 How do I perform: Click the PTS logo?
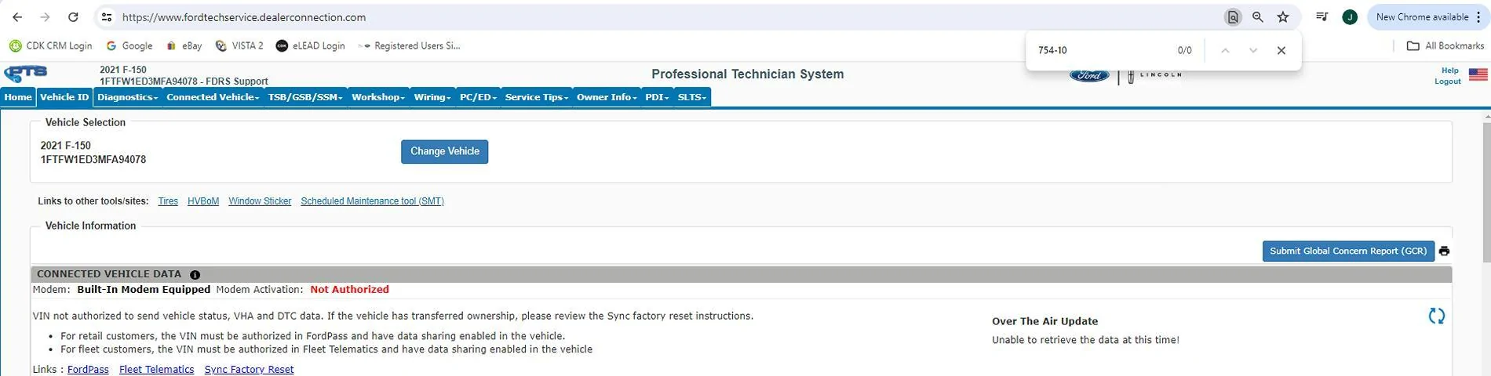(26, 74)
